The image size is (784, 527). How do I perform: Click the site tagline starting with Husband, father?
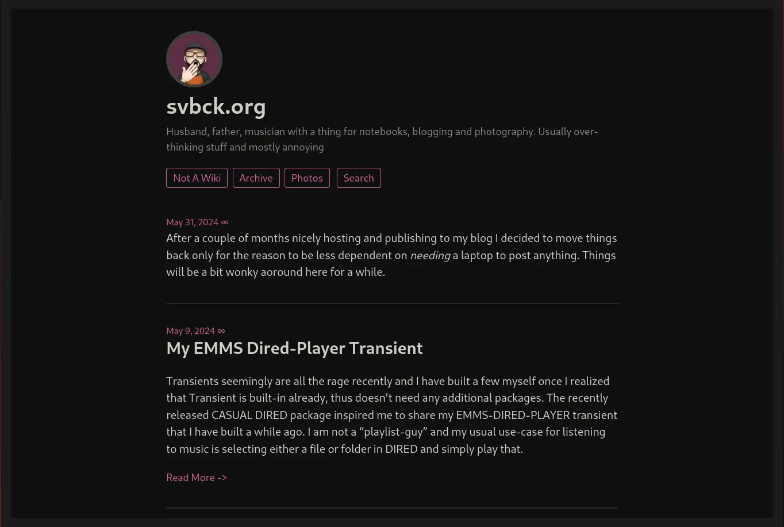(382, 139)
